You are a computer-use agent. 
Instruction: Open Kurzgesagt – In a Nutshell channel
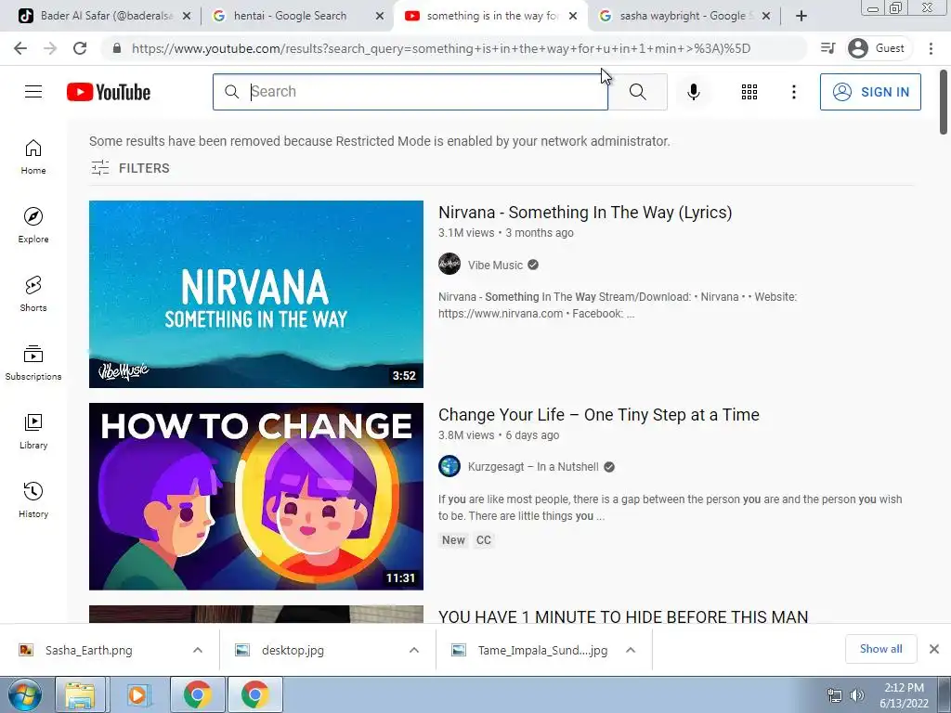pyautogui.click(x=533, y=467)
